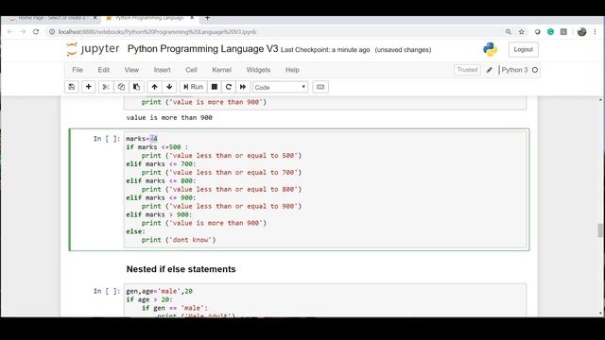
Task: Open the Insert menu
Action: tap(162, 70)
